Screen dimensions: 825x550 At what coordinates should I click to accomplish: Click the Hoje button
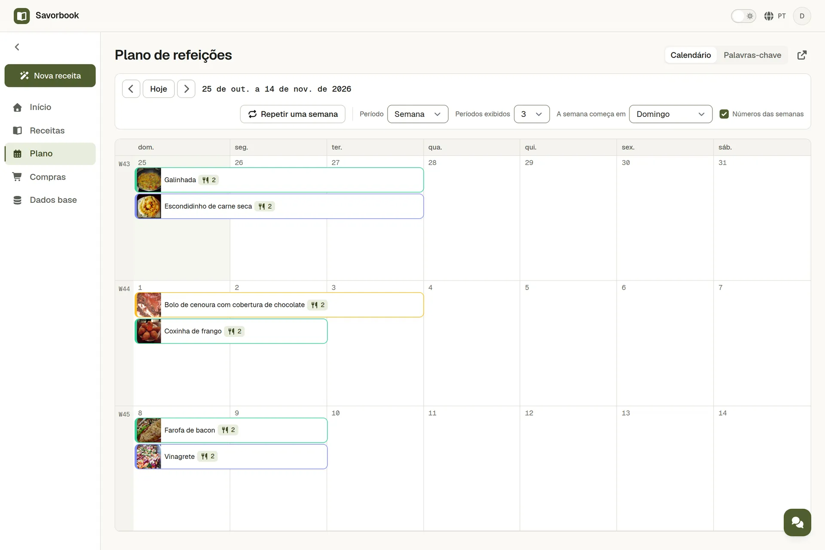click(159, 89)
